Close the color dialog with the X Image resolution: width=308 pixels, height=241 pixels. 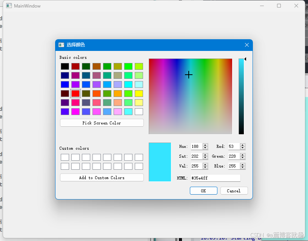pos(247,45)
